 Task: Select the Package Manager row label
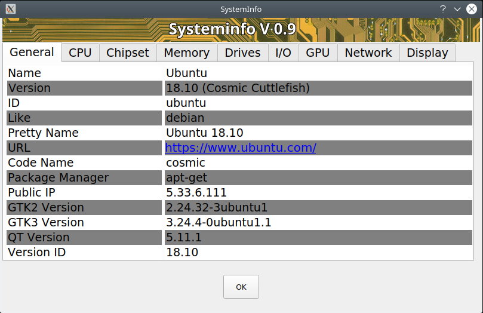58,177
